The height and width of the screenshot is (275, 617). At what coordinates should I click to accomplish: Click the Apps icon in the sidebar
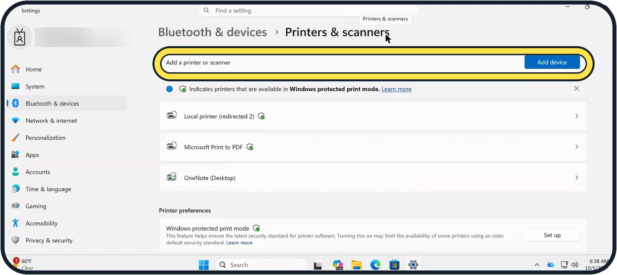(x=15, y=155)
